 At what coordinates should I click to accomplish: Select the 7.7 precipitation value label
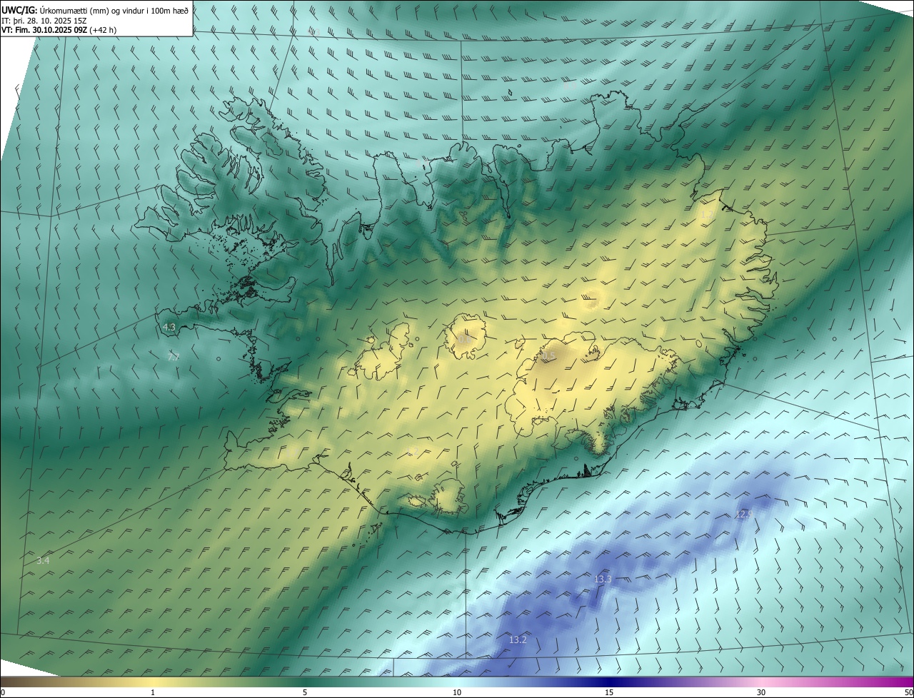coord(174,357)
